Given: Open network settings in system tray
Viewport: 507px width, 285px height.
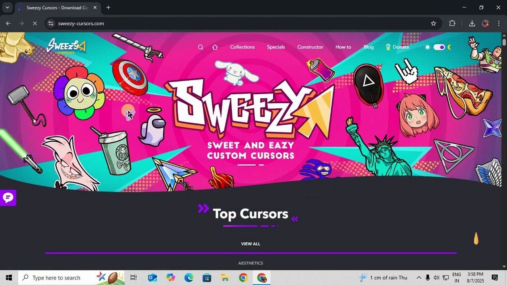Looking at the screenshot, I should 446,277.
